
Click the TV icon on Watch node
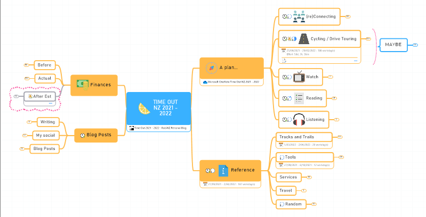(x=299, y=76)
